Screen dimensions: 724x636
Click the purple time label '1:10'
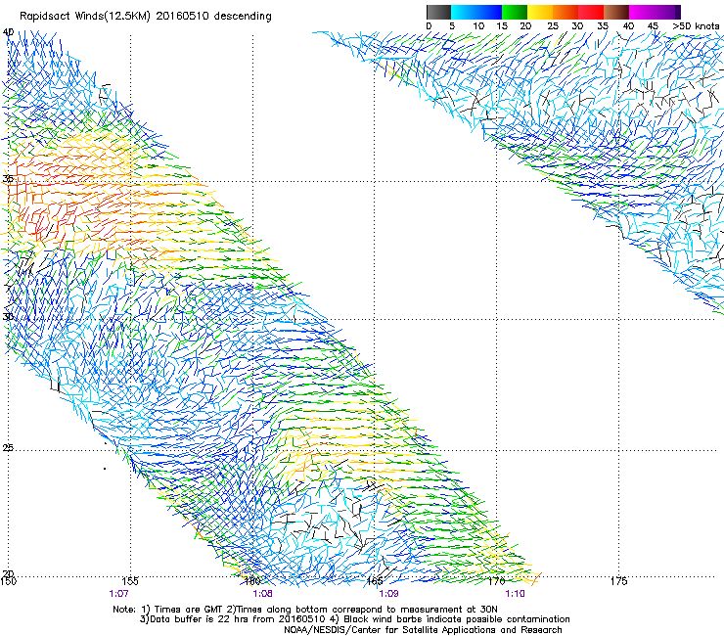515,594
